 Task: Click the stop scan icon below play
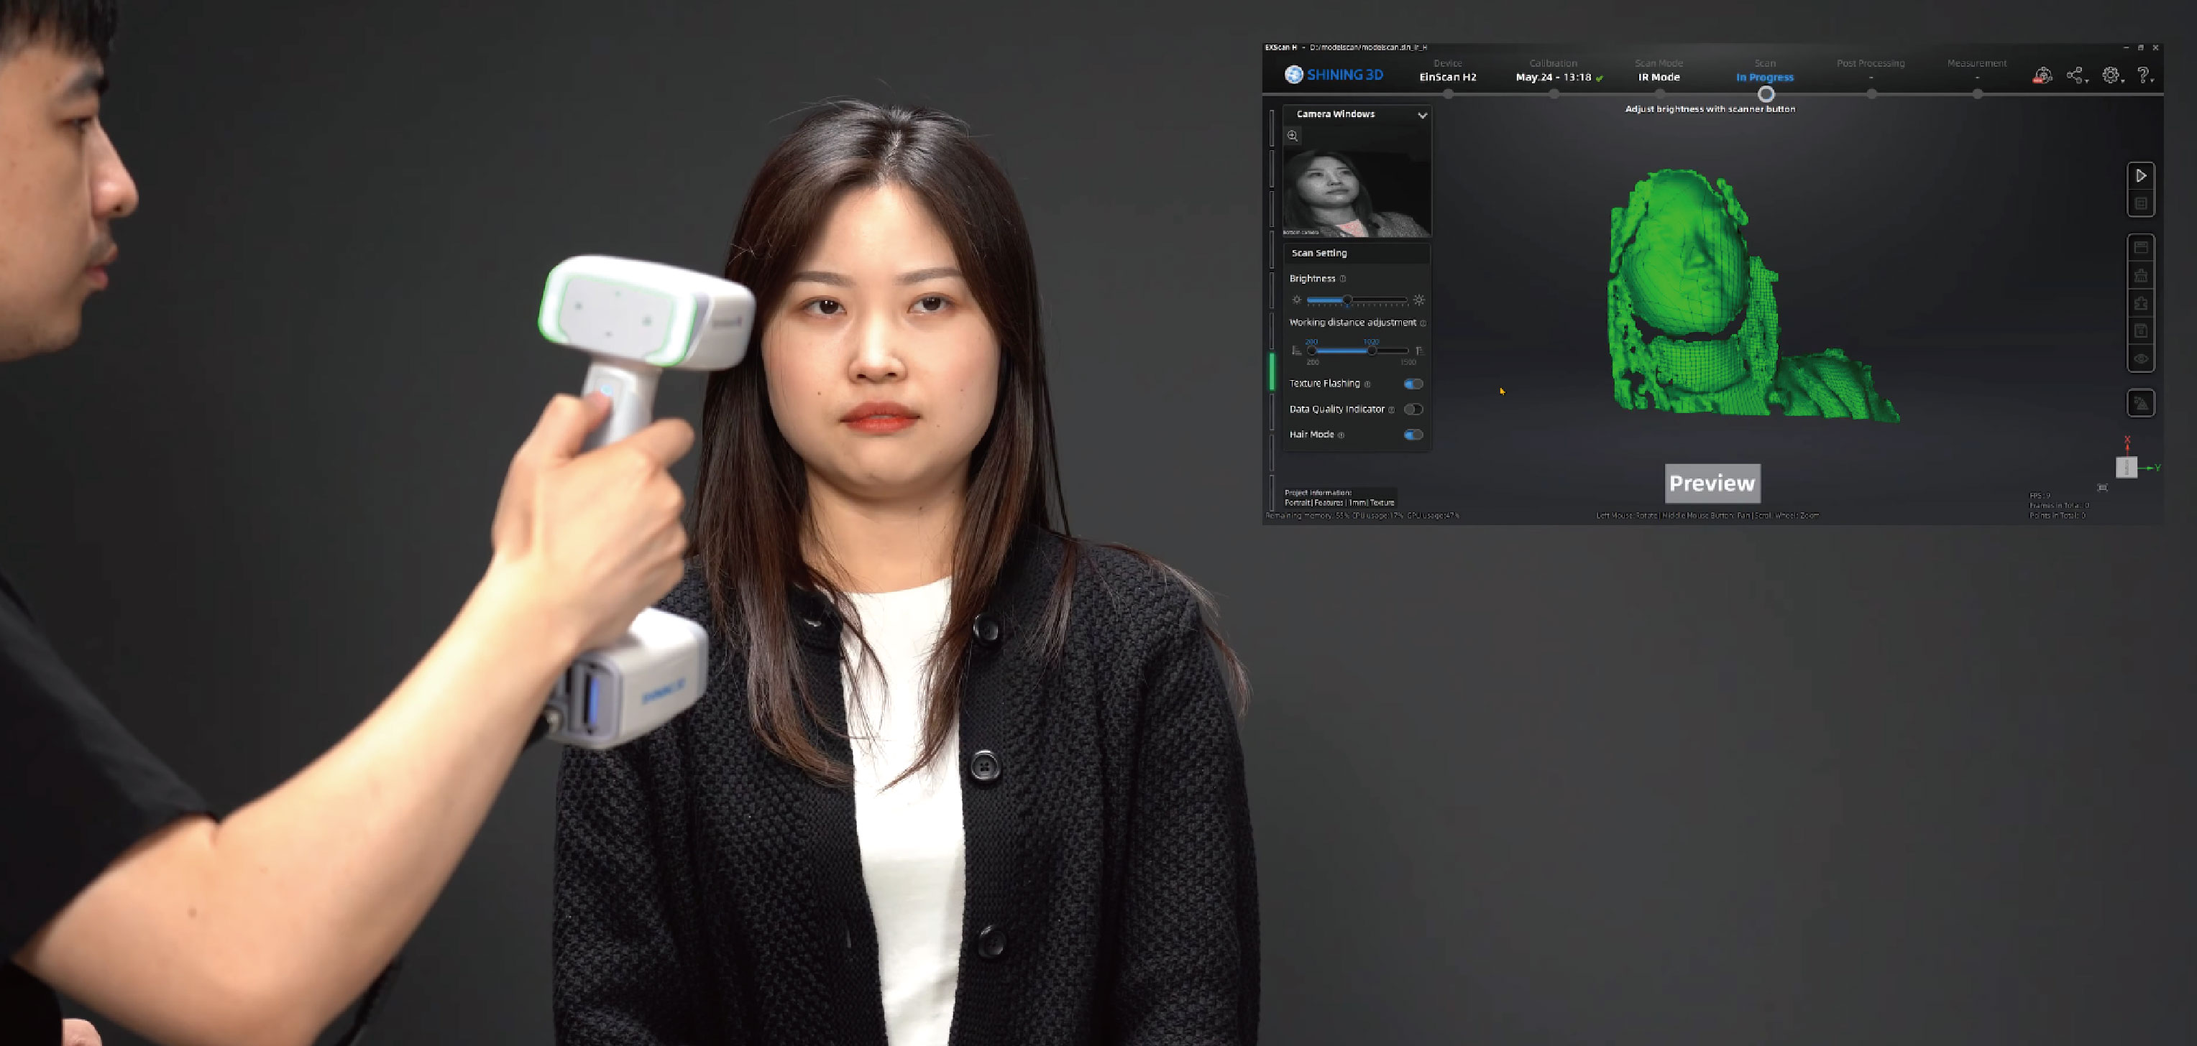click(x=2141, y=204)
